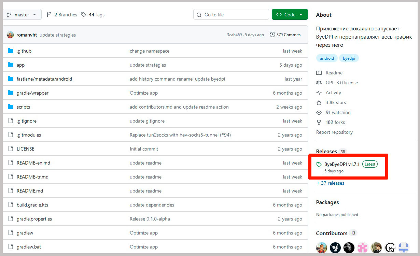Click the Go to file search field
Screen dimensions: 420x256
coord(231,15)
